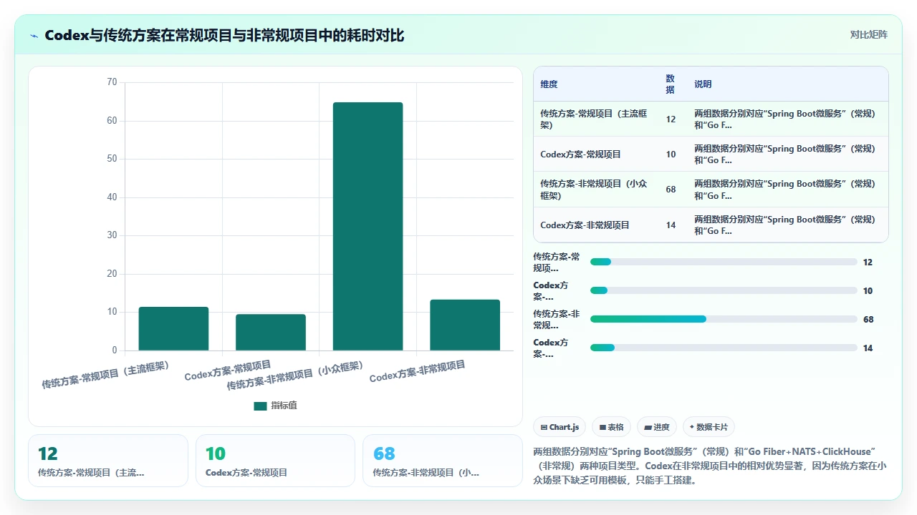Select the Chart.js tag
The height and width of the screenshot is (515, 917).
560,427
